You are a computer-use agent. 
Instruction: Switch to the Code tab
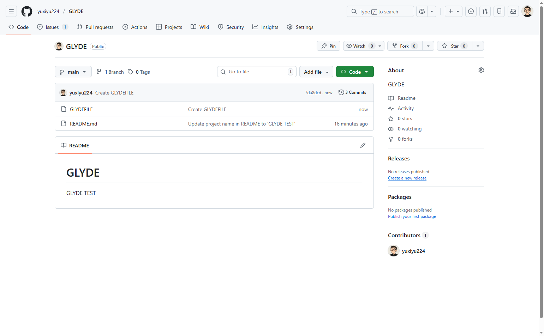pos(19,27)
